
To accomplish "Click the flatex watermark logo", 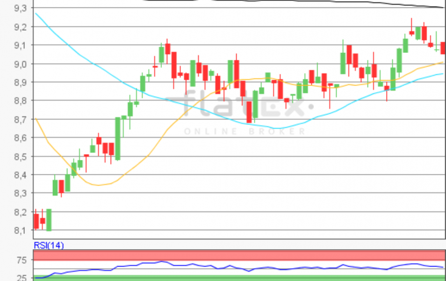I will (237, 103).
